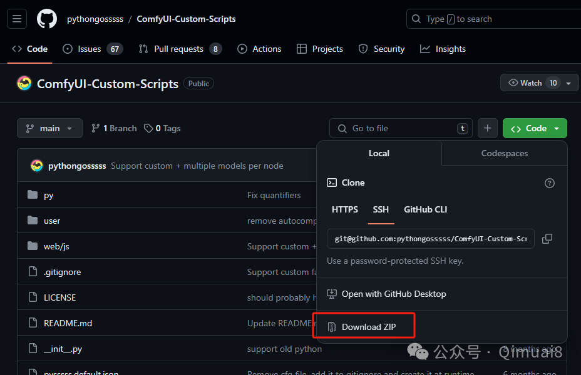This screenshot has height=375, width=581.
Task: Click the Watch count 10
Action: pyautogui.click(x=553, y=83)
